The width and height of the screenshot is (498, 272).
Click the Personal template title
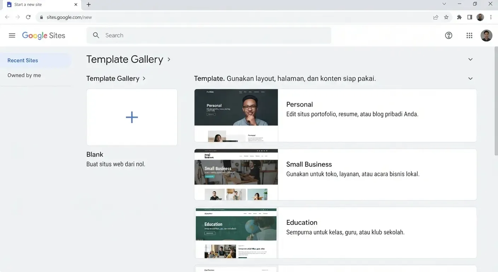pos(300,104)
